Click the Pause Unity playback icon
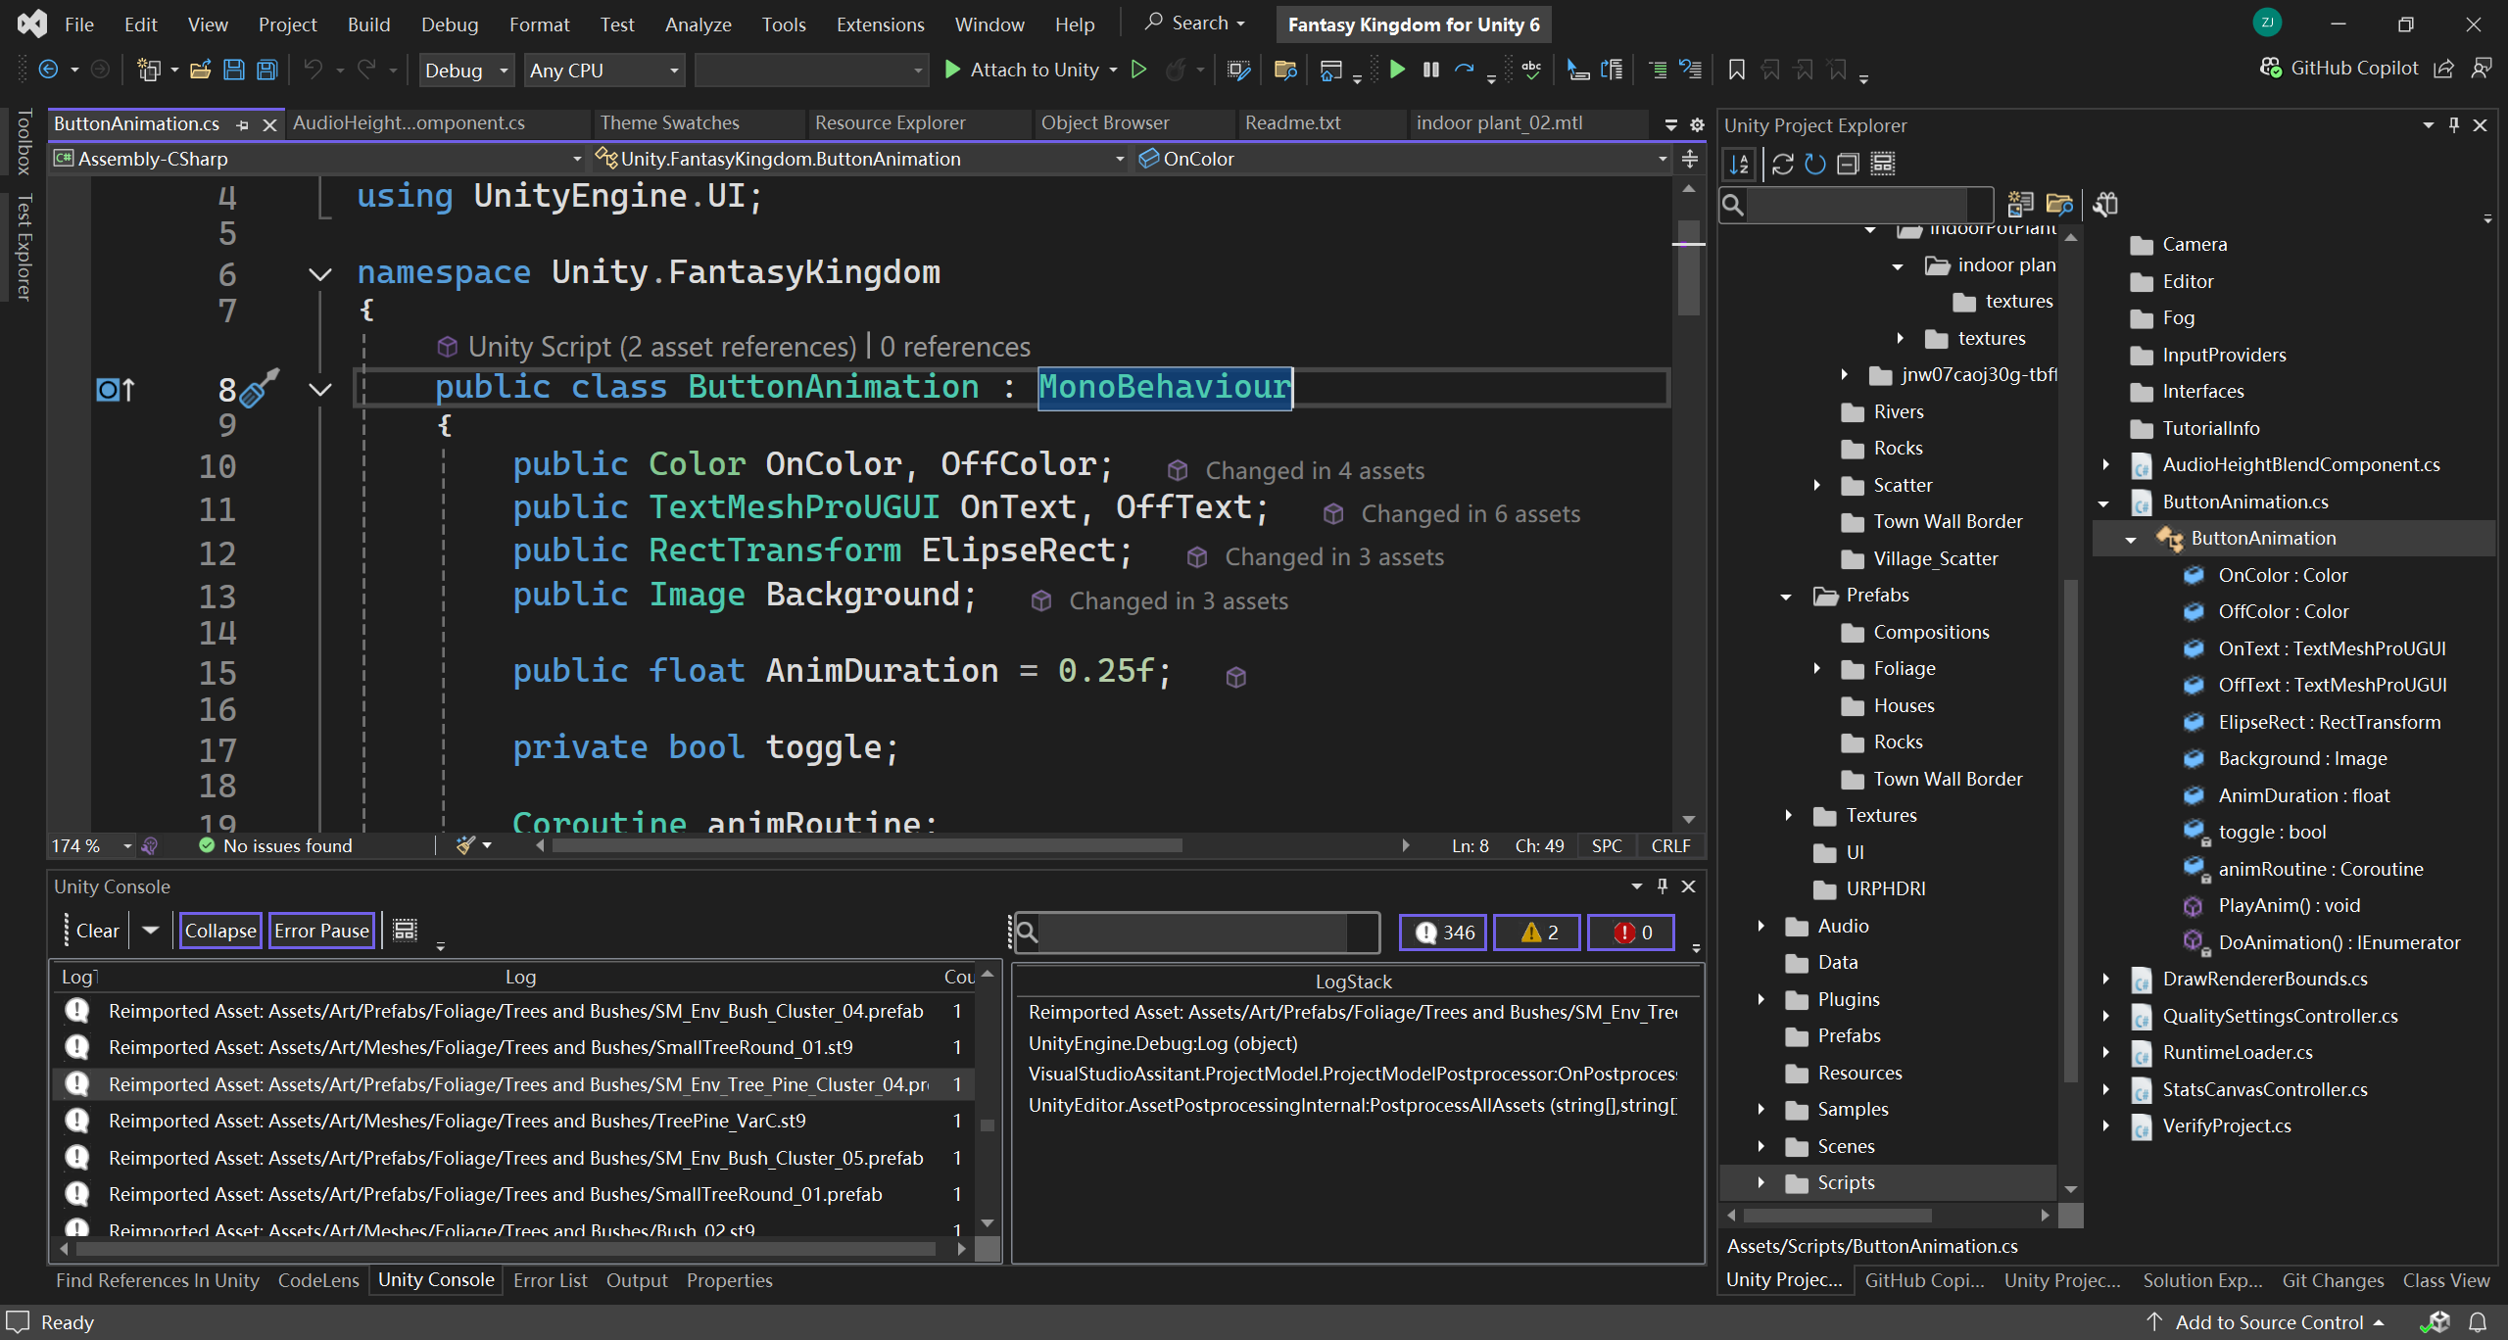2508x1340 pixels. 1430,70
